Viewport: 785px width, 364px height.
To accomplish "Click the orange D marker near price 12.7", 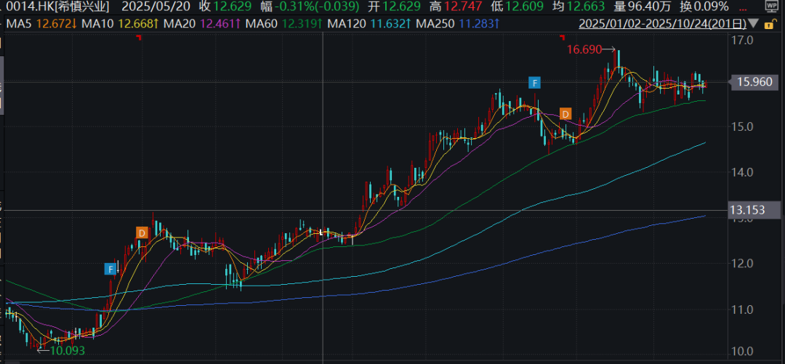I will tap(142, 232).
